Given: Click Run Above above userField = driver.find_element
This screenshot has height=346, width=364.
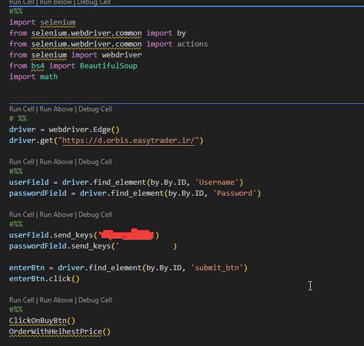Looking at the screenshot, I should [x=56, y=162].
